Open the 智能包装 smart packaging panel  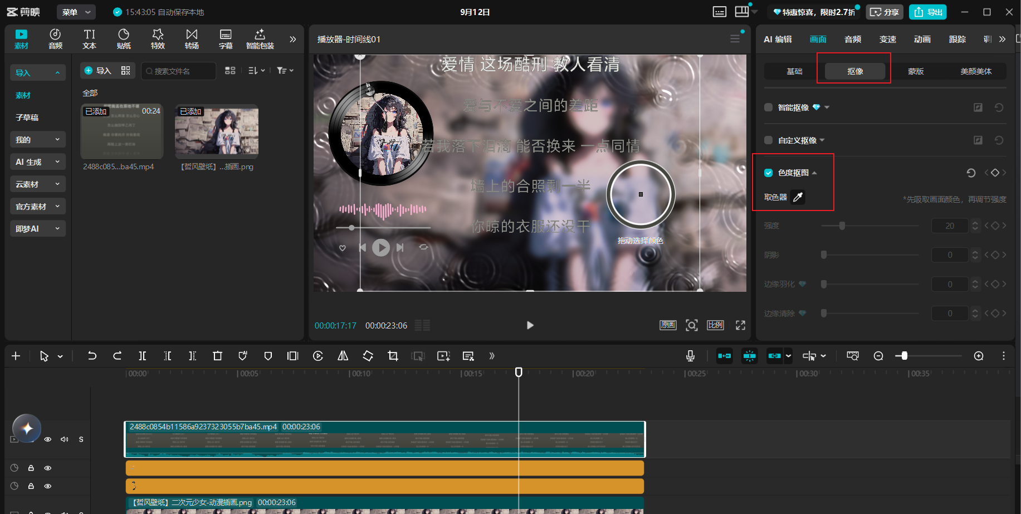coord(260,39)
